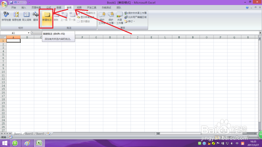Show all comments with 显示所有批注
This screenshot has height=147, width=262.
pos(86,17)
